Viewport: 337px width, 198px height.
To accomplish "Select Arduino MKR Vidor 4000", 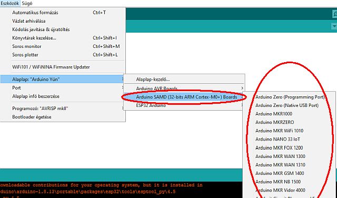I will click(289, 190).
